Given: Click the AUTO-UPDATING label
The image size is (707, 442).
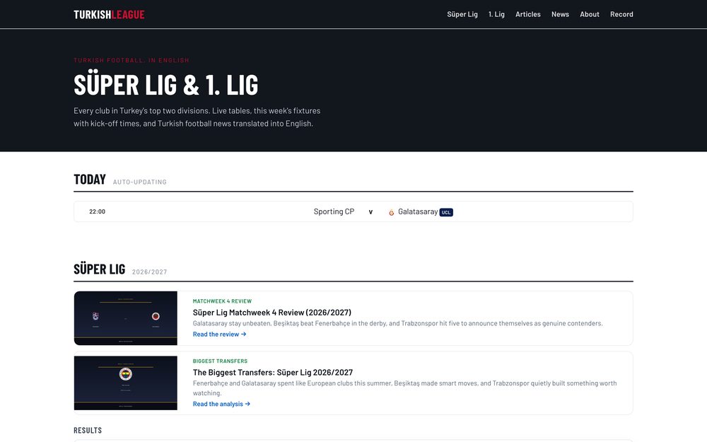Looking at the screenshot, I should (140, 182).
